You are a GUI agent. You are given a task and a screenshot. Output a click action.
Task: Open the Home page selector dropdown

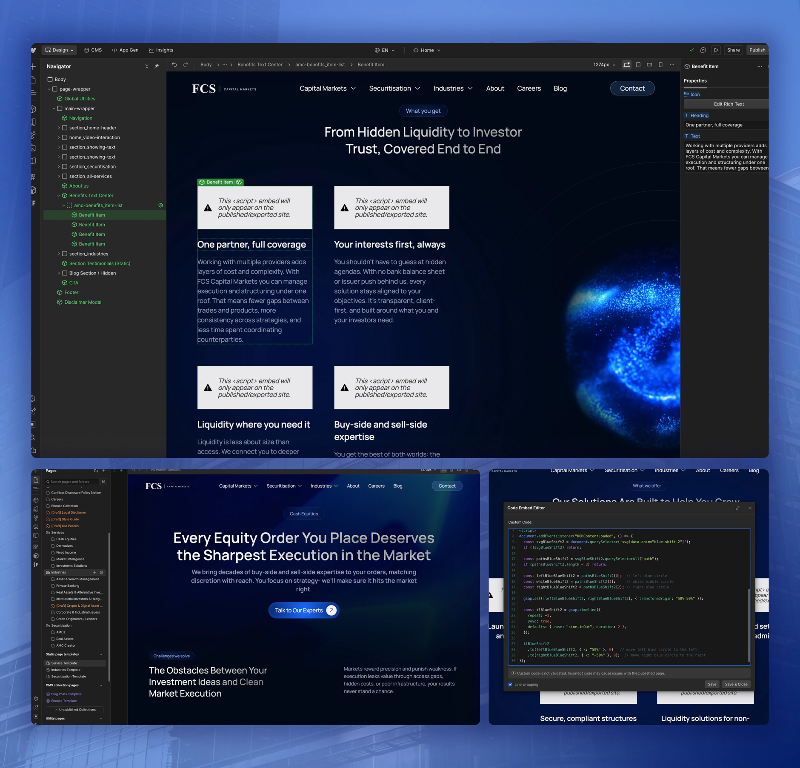[x=427, y=50]
